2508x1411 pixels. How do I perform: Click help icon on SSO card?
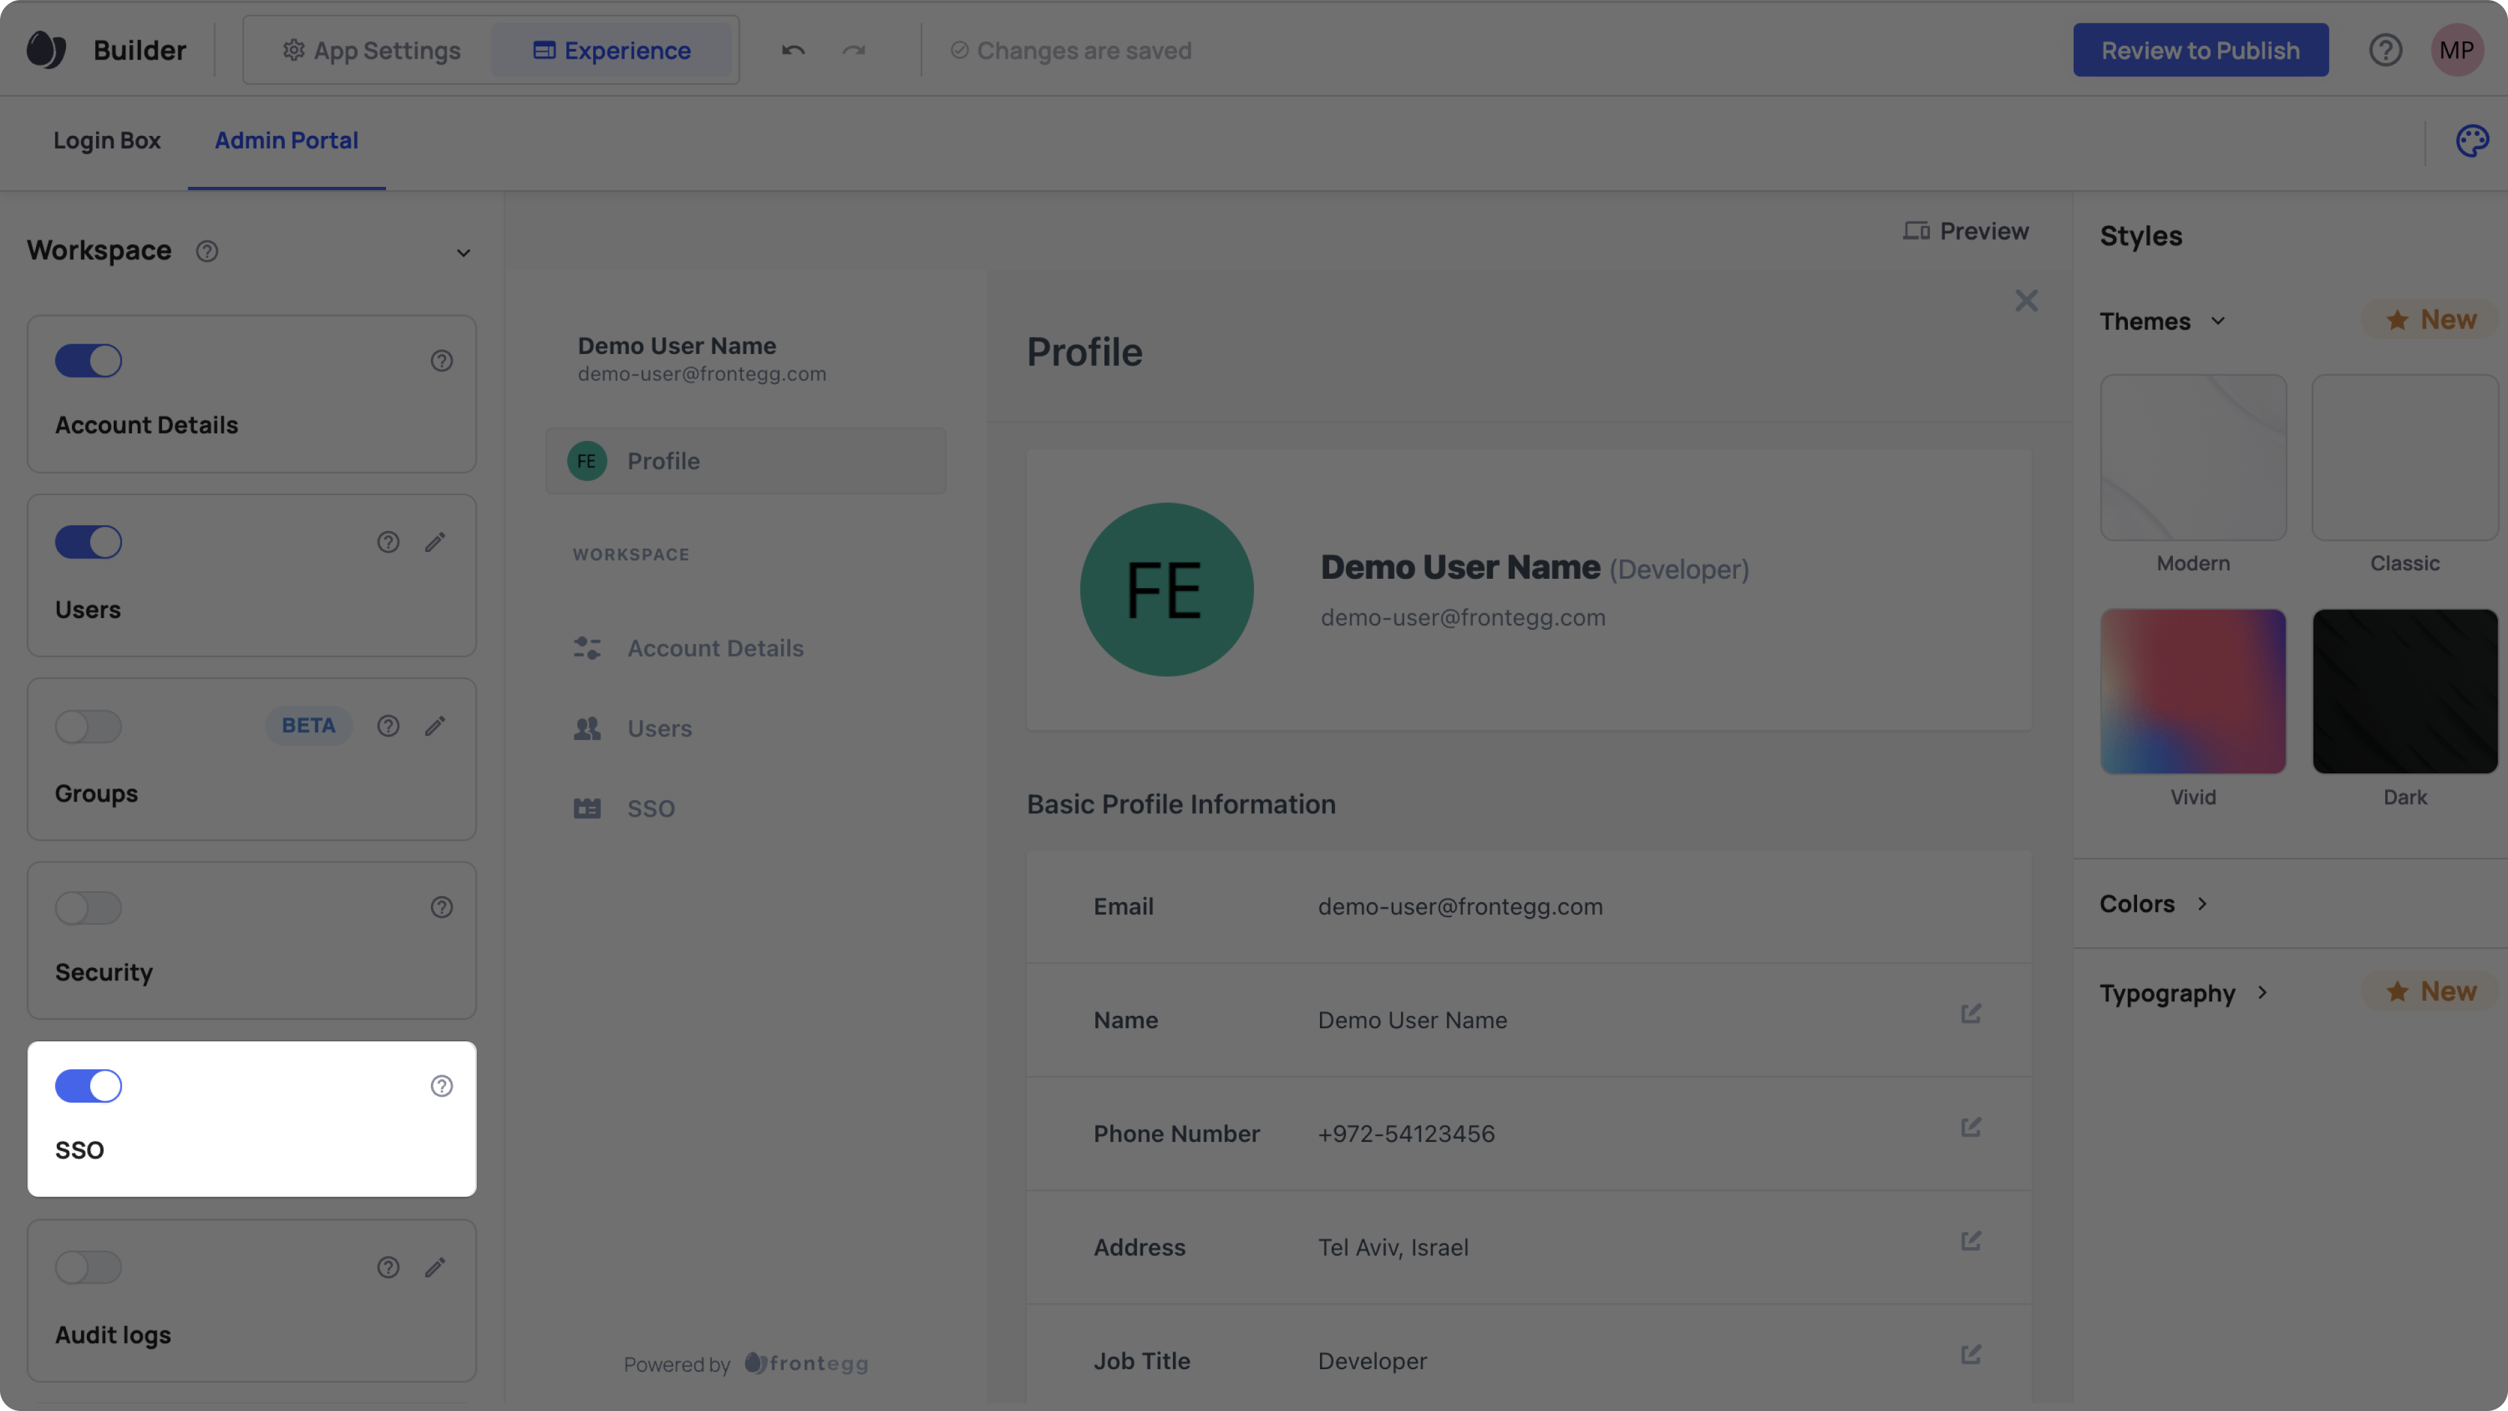pos(441,1086)
